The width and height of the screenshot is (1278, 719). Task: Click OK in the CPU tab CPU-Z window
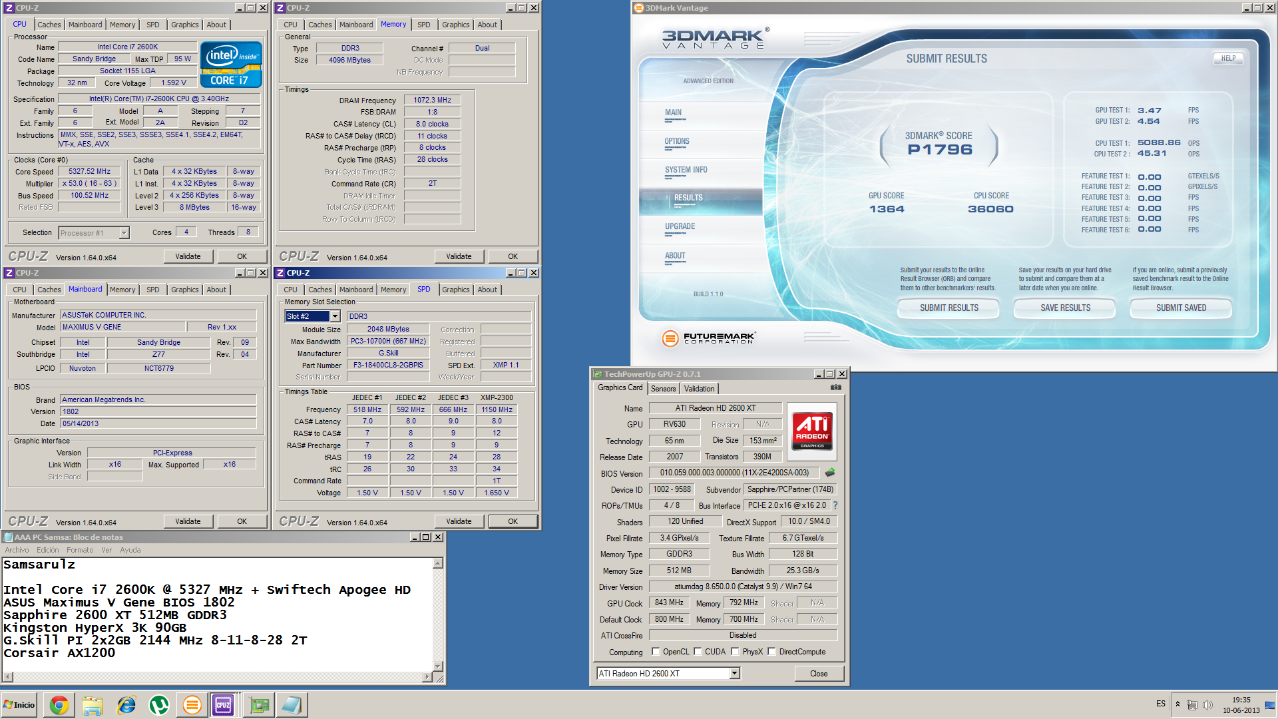242,256
